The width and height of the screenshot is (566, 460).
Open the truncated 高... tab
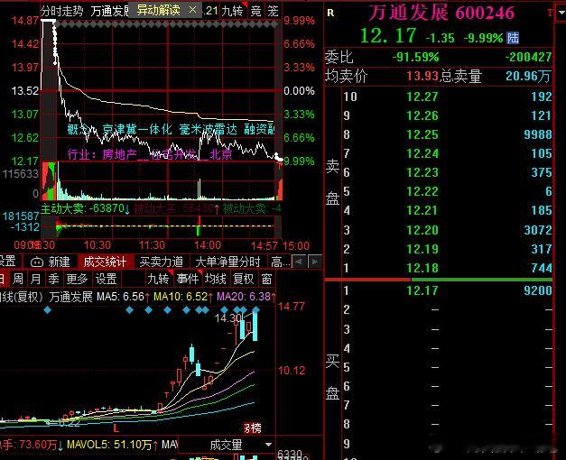pyautogui.click(x=280, y=262)
